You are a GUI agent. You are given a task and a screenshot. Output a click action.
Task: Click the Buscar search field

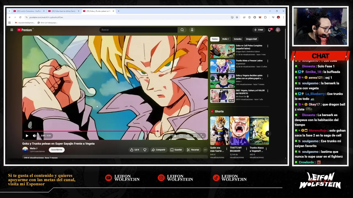click(x=138, y=30)
